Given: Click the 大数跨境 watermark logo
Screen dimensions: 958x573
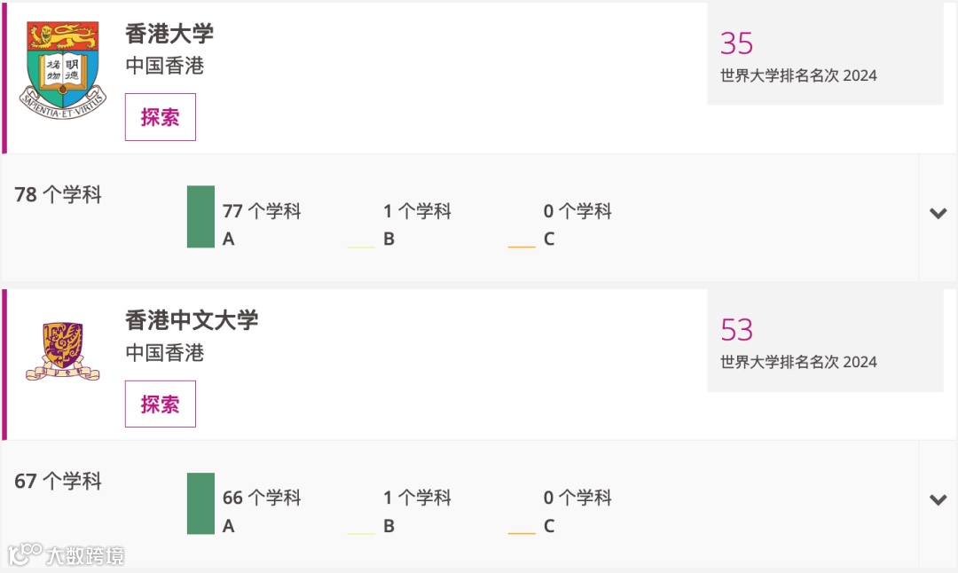Looking at the screenshot, I should 66,554.
